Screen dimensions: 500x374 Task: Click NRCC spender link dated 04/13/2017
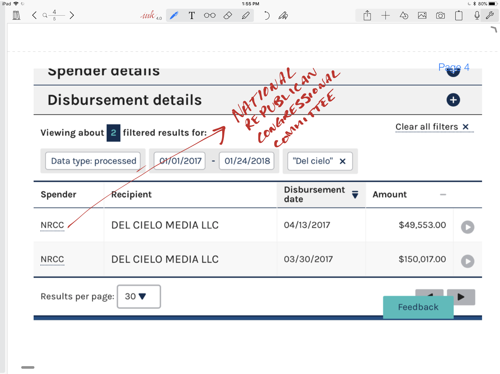click(x=52, y=225)
